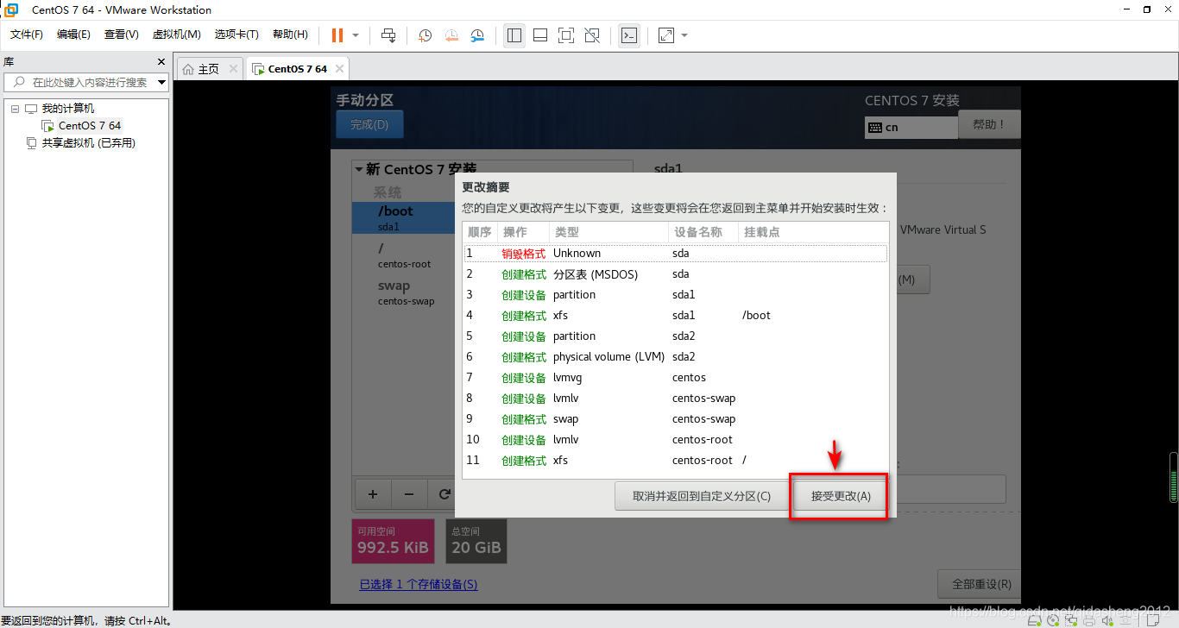The image size is (1179, 628).
Task: Take a snapshot of the virtual machine
Action: [426, 35]
